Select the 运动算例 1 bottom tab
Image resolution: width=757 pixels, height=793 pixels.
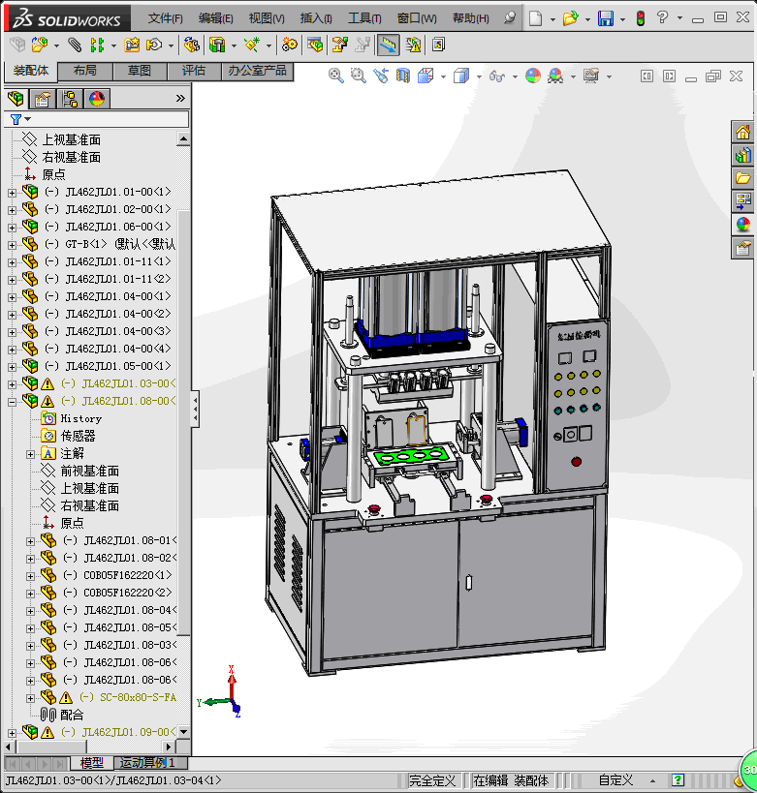[x=146, y=764]
